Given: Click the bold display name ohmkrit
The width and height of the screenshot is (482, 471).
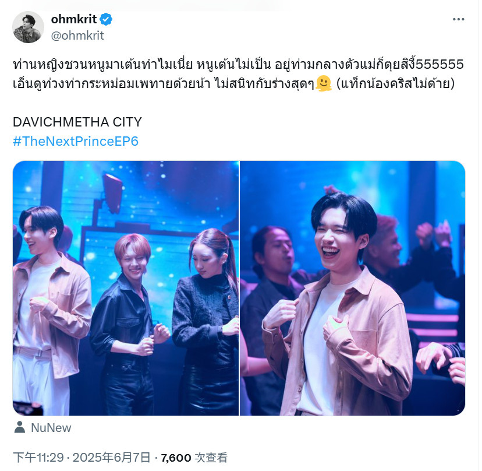Looking at the screenshot, I should pos(74,19).
